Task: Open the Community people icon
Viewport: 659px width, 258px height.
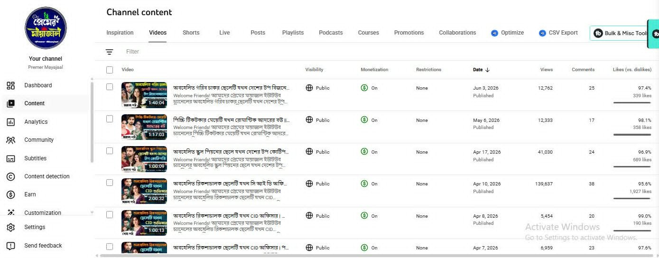Action: (10, 140)
